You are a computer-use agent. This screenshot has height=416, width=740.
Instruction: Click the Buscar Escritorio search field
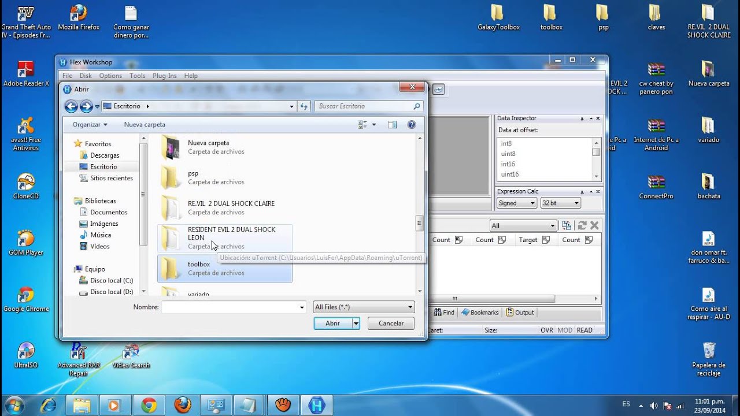[x=364, y=106]
